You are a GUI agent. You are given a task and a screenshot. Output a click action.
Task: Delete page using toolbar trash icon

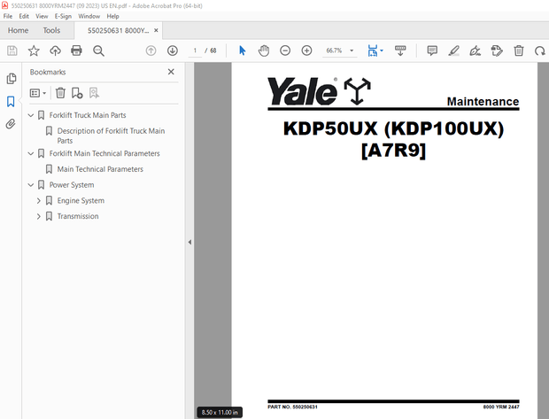pos(519,50)
